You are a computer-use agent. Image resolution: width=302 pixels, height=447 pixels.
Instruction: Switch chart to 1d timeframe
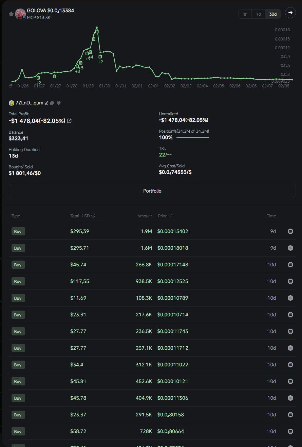click(258, 14)
